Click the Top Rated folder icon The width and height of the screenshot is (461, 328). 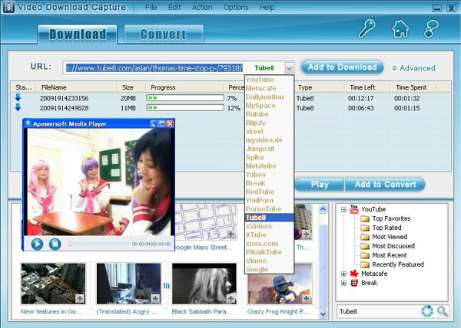click(x=365, y=228)
